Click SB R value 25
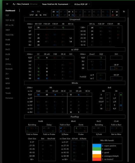This screenshot has width=135, height=163. click(121, 105)
